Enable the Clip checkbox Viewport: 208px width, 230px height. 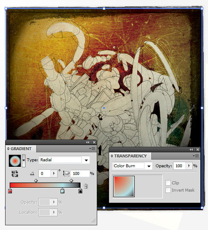tap(168, 183)
